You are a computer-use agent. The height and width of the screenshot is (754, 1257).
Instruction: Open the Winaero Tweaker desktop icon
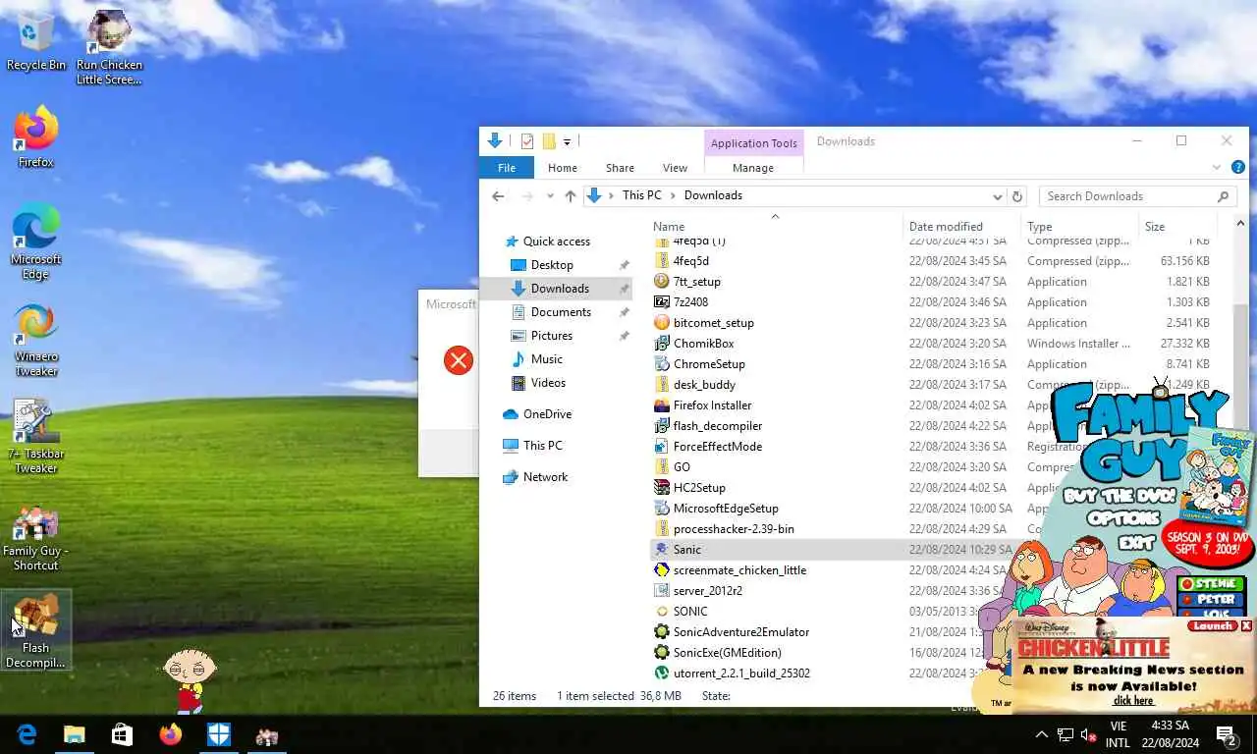(35, 340)
